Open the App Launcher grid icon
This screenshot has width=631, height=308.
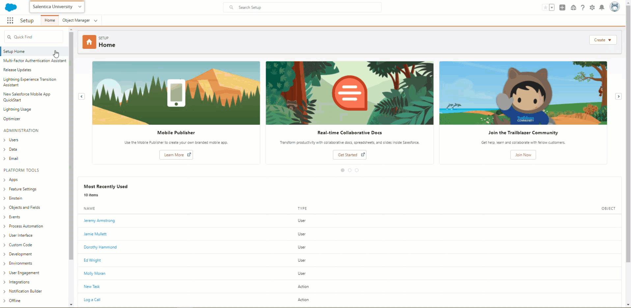coord(10,20)
